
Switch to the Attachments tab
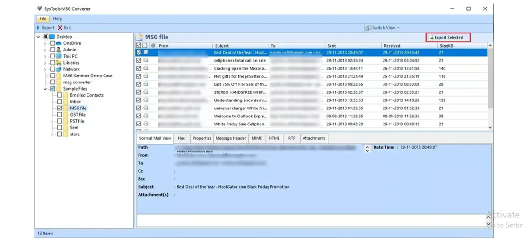(314, 138)
